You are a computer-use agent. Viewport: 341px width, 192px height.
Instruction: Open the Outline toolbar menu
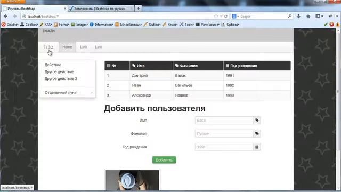coord(152,25)
